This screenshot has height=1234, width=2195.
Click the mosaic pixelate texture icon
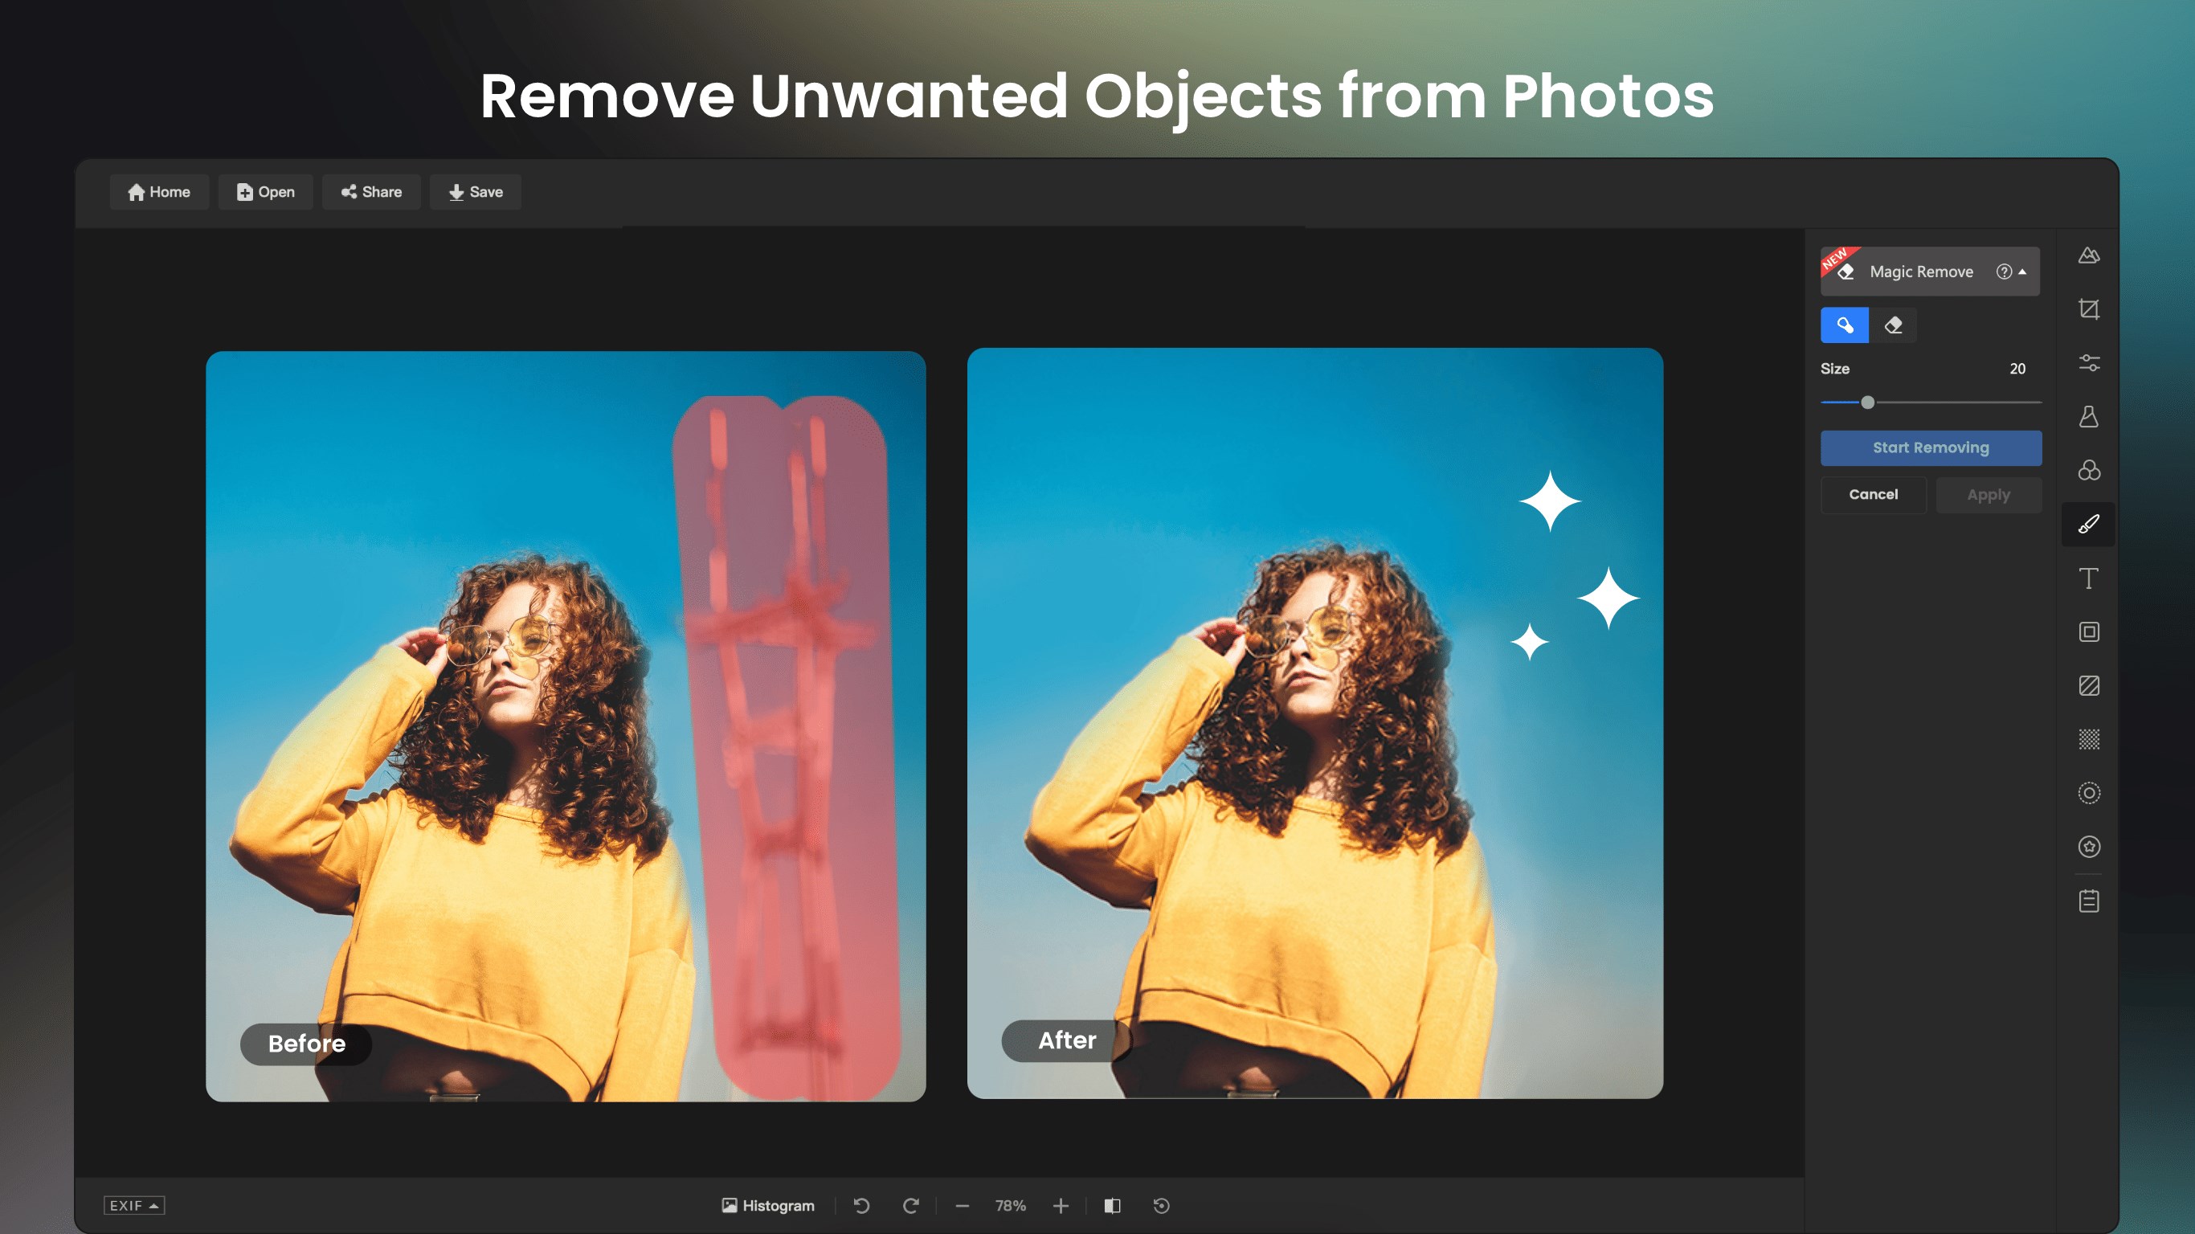[x=2088, y=739]
